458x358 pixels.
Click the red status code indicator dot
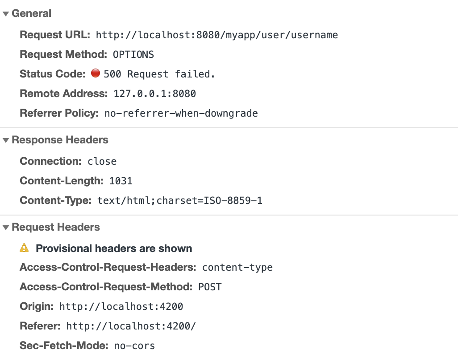coord(95,73)
